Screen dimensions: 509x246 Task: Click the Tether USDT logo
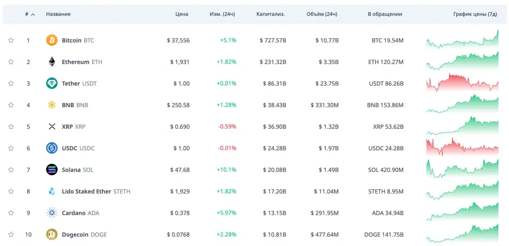click(52, 83)
